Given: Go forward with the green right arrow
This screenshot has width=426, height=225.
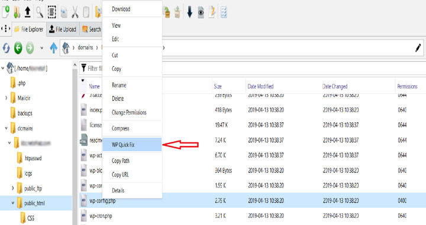Looking at the screenshot, I should (30, 48).
